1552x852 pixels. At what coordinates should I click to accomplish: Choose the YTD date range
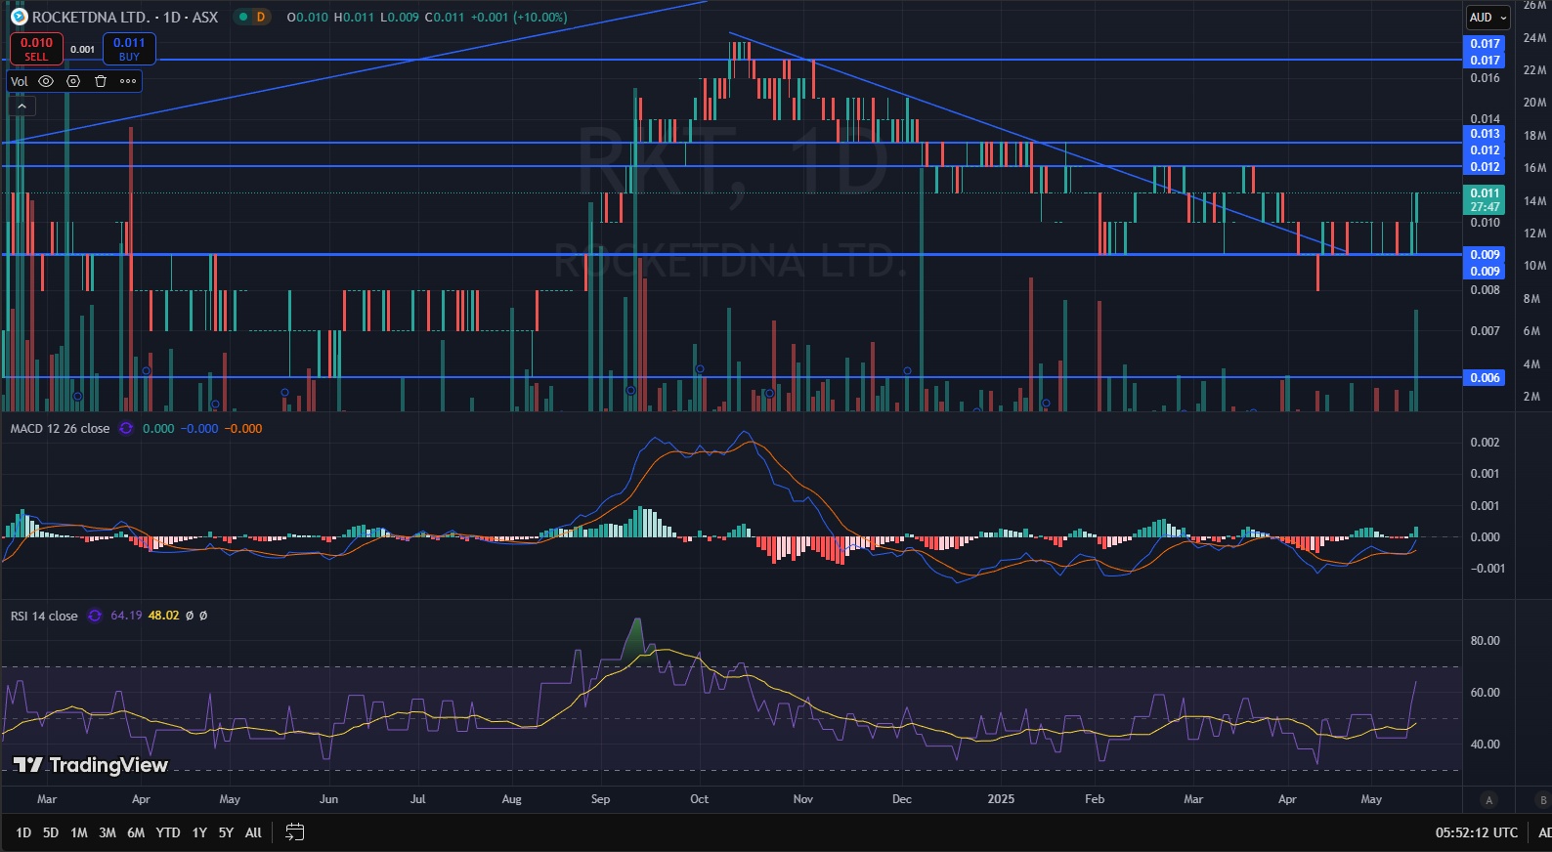tap(168, 832)
